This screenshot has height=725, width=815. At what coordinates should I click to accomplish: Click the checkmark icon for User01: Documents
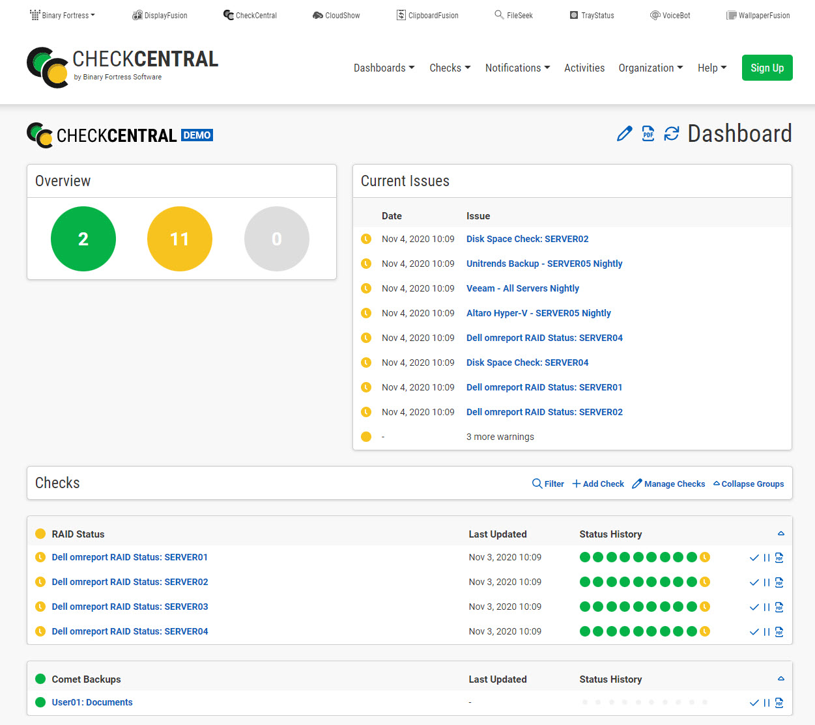pyautogui.click(x=754, y=703)
